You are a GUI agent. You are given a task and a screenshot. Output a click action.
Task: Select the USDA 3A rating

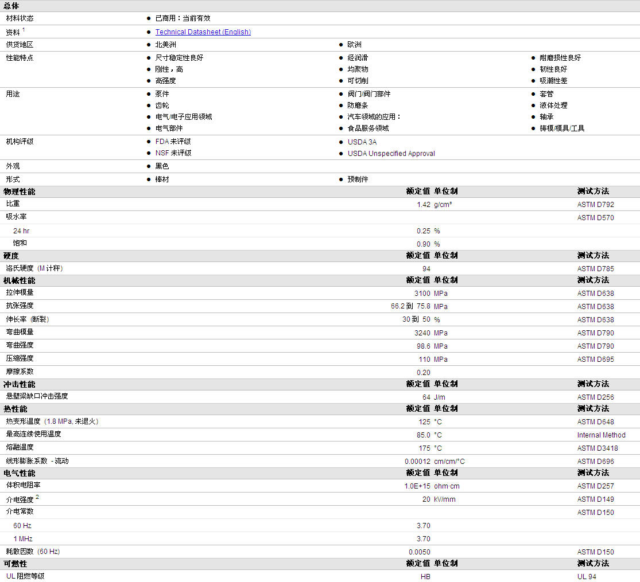(362, 142)
